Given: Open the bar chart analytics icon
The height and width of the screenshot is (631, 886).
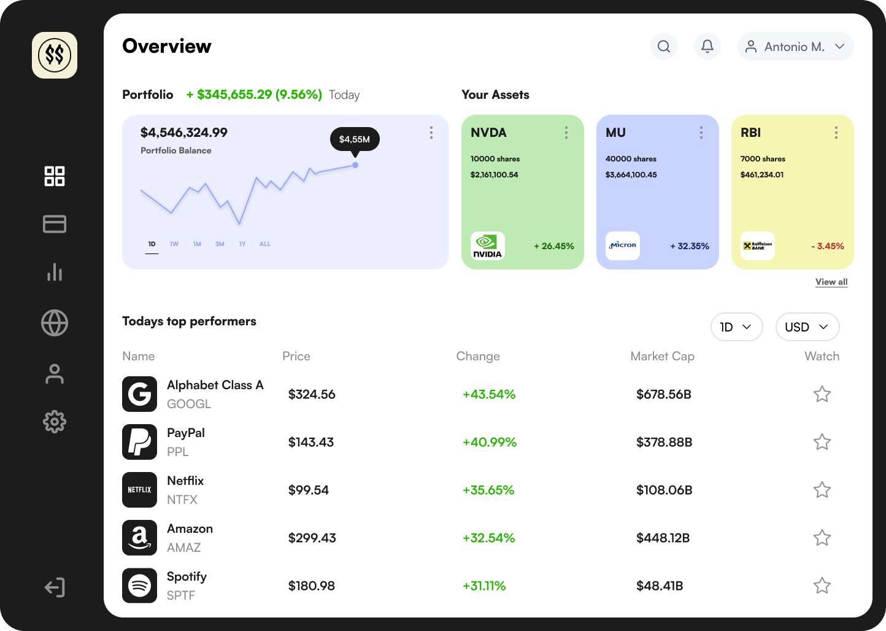Looking at the screenshot, I should (55, 272).
